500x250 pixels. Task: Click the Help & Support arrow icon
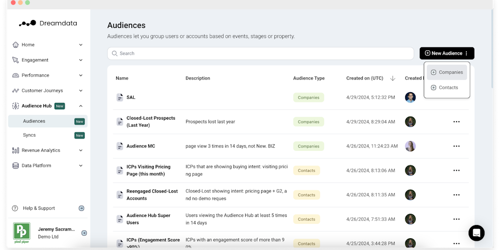(x=82, y=208)
